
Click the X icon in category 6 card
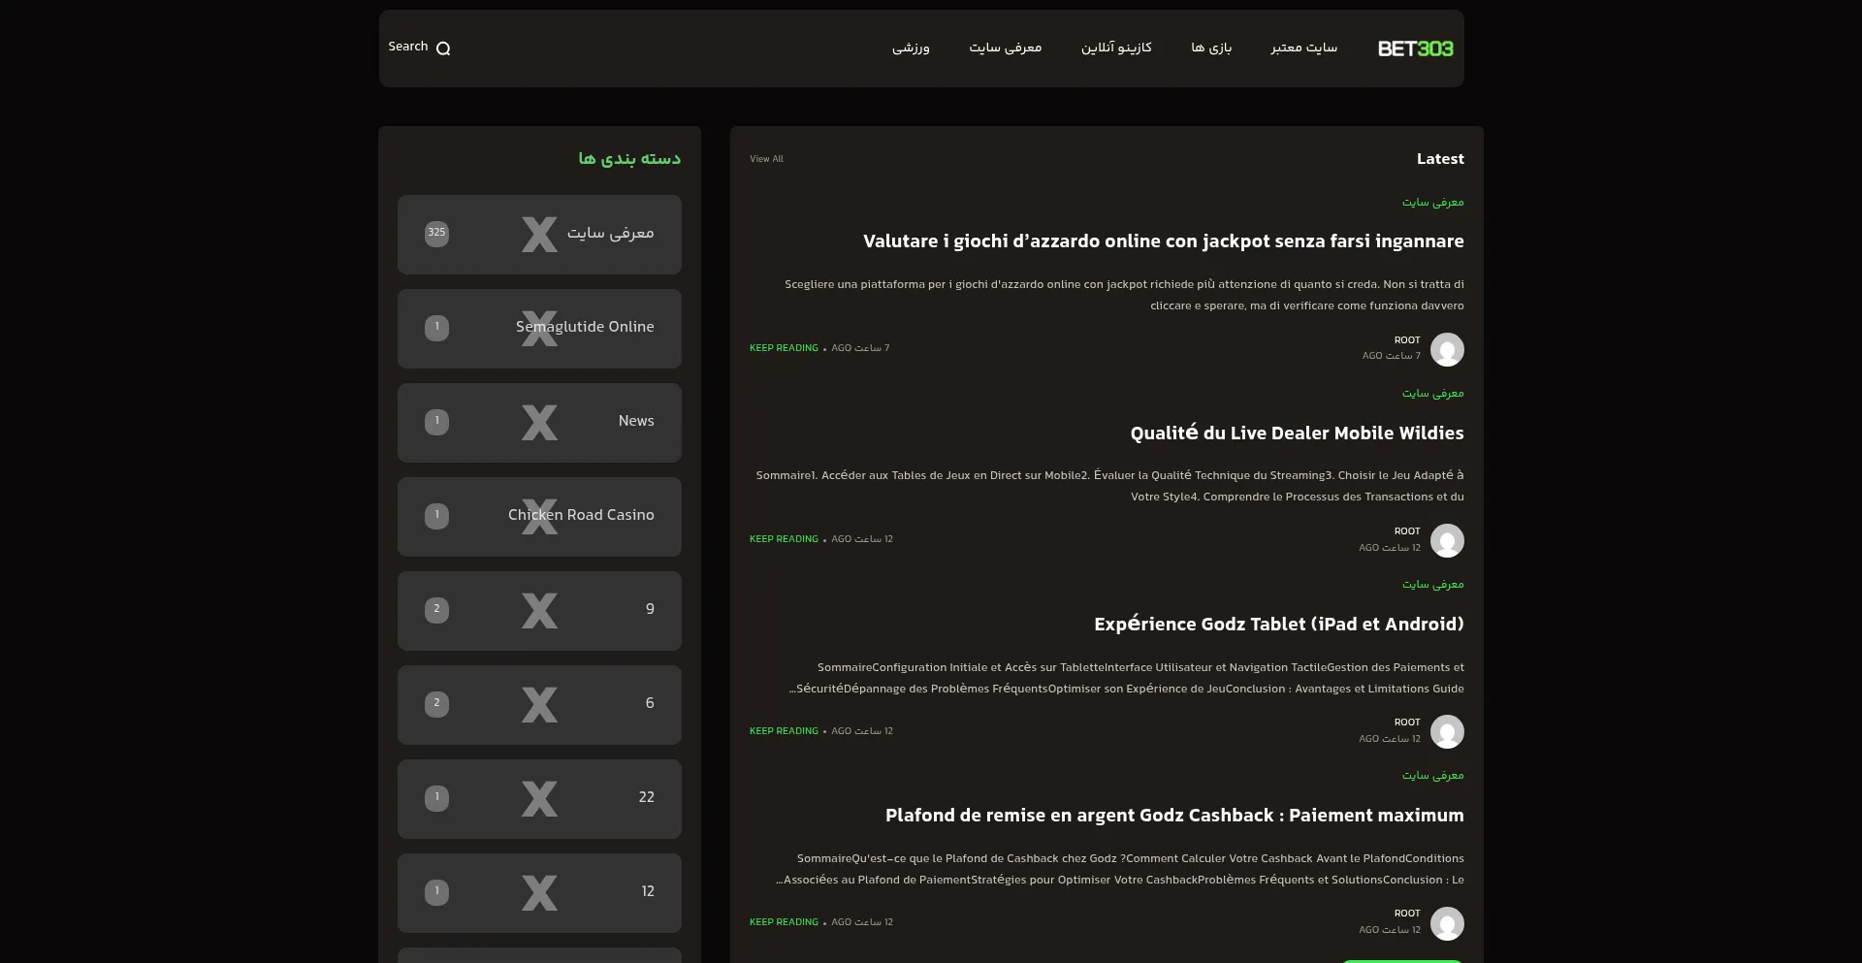[539, 705]
